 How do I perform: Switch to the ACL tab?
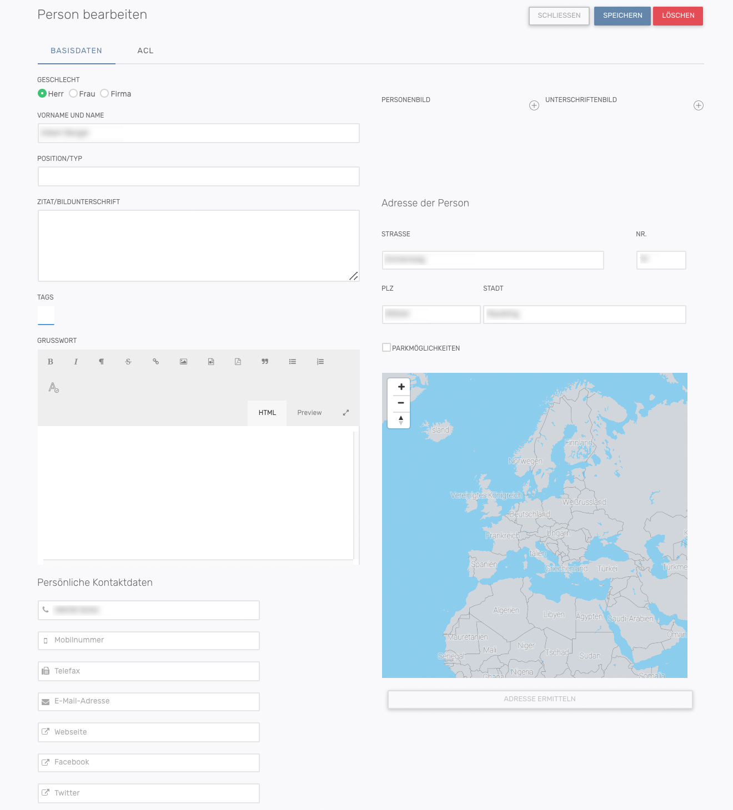pyautogui.click(x=145, y=50)
